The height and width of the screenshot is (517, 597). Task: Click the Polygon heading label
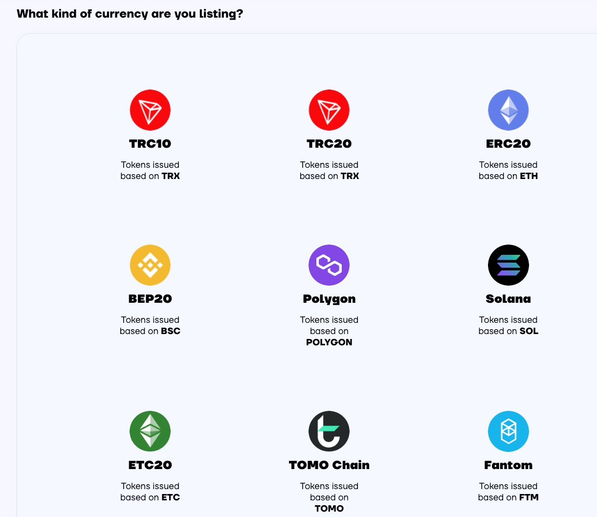click(x=329, y=299)
